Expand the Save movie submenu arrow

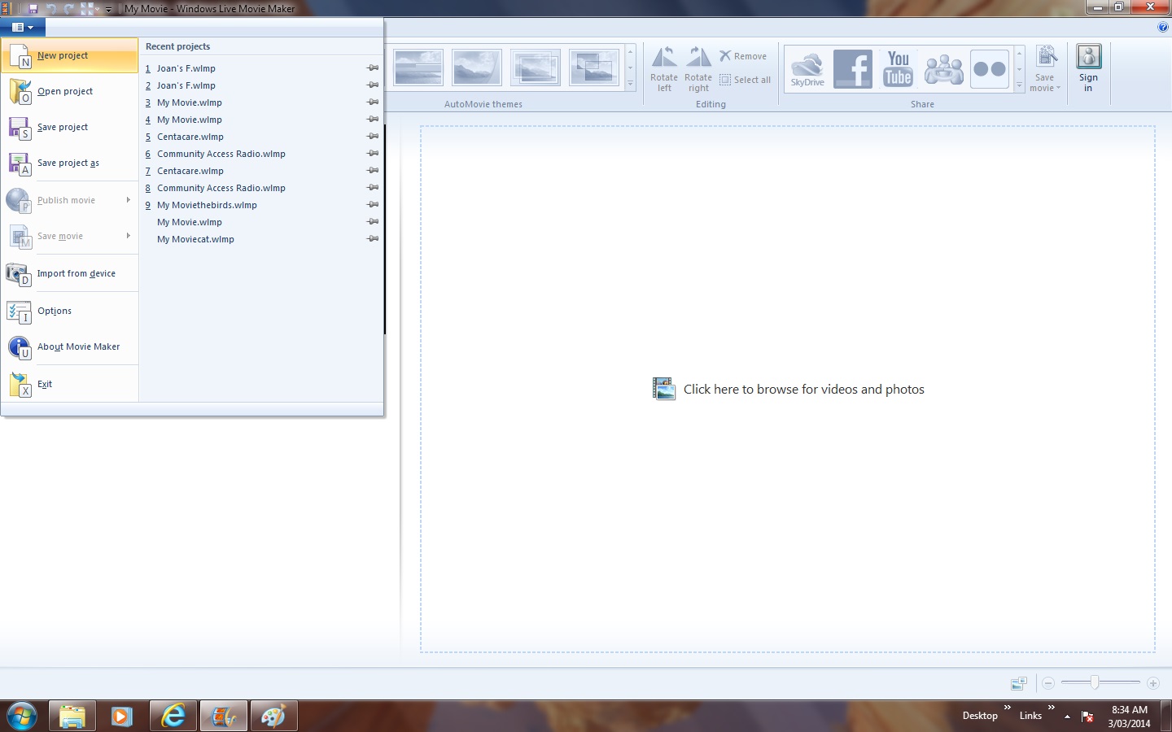pyautogui.click(x=128, y=236)
